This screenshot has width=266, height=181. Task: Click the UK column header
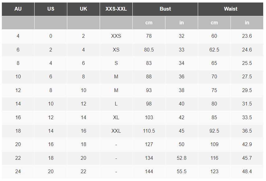point(83,9)
